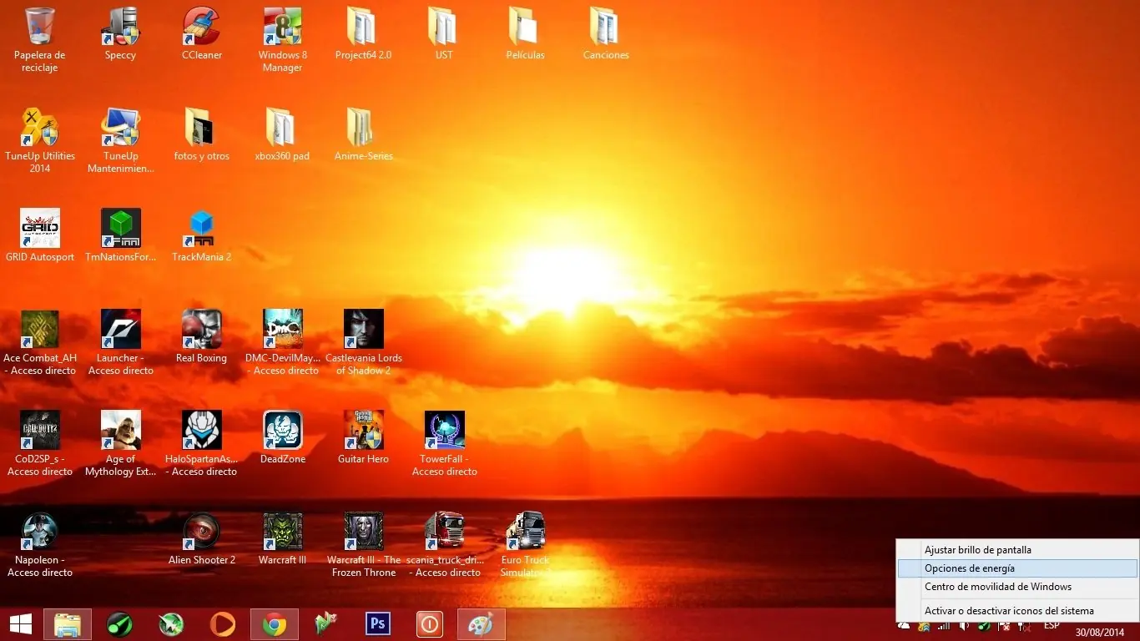Select the HaloSpartanAssault shortcut
The width and height of the screenshot is (1140, 641).
201,443
